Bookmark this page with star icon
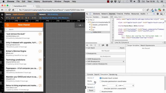The image size is (166, 93). tap(143, 10)
